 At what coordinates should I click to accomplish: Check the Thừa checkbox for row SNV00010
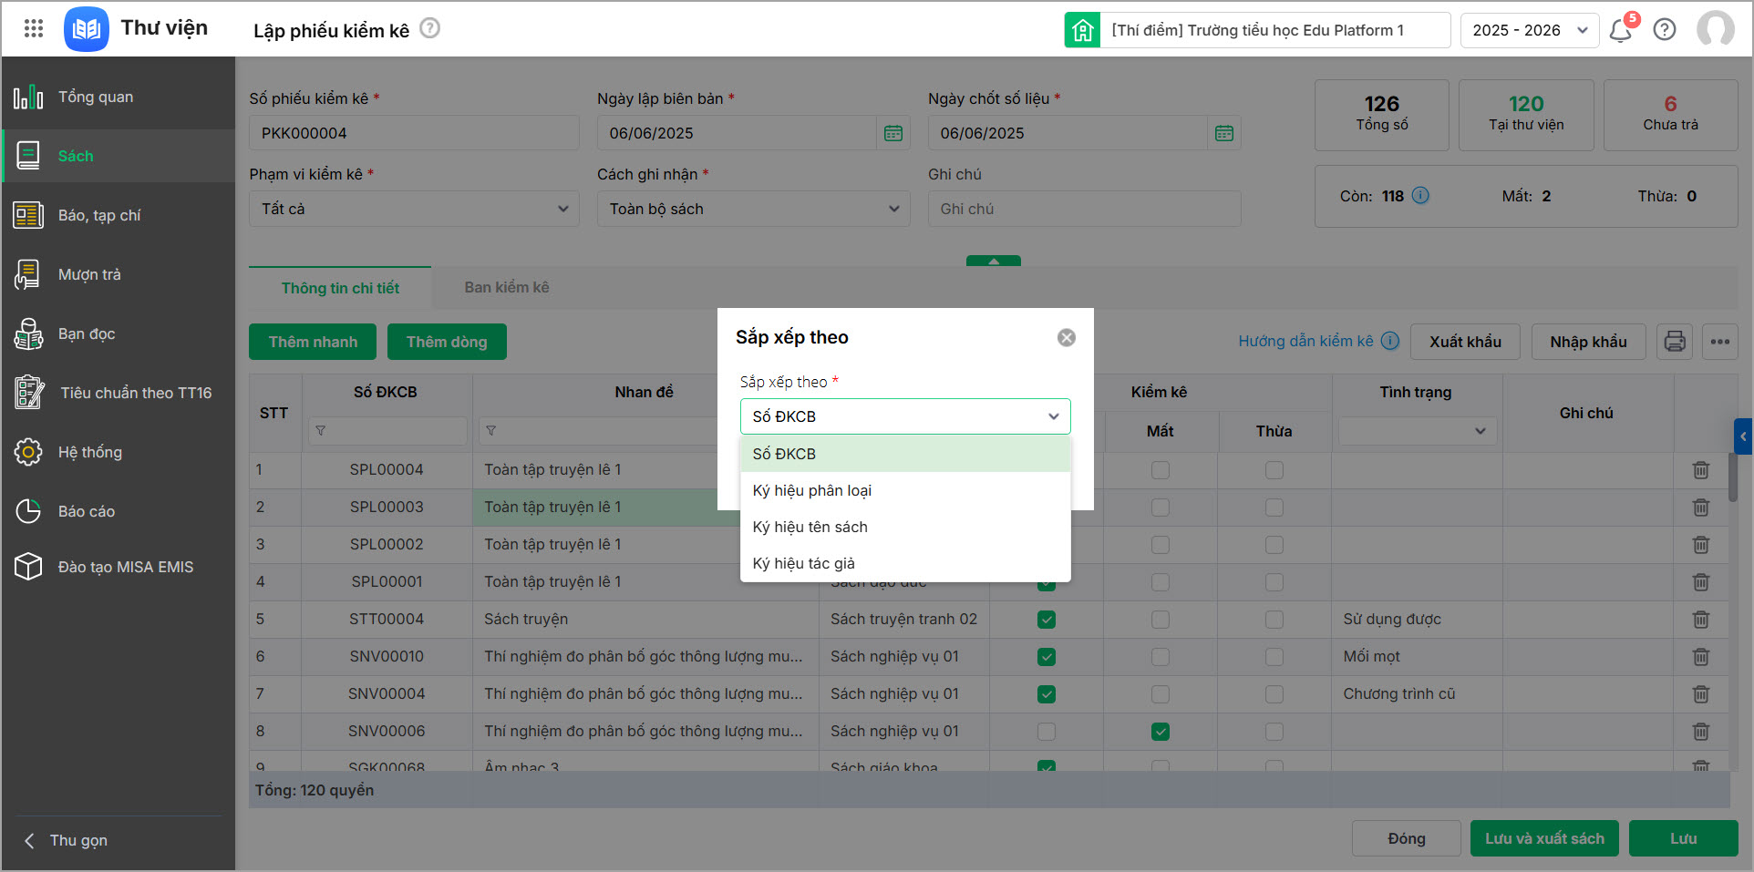coord(1274,657)
